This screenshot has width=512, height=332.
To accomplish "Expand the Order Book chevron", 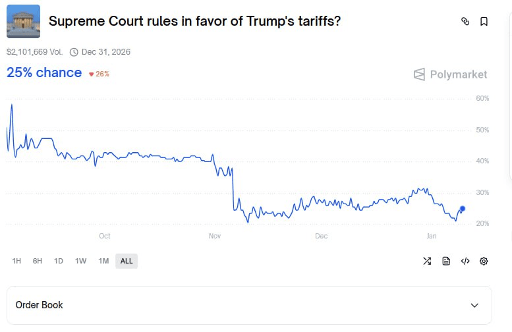I will (x=474, y=305).
